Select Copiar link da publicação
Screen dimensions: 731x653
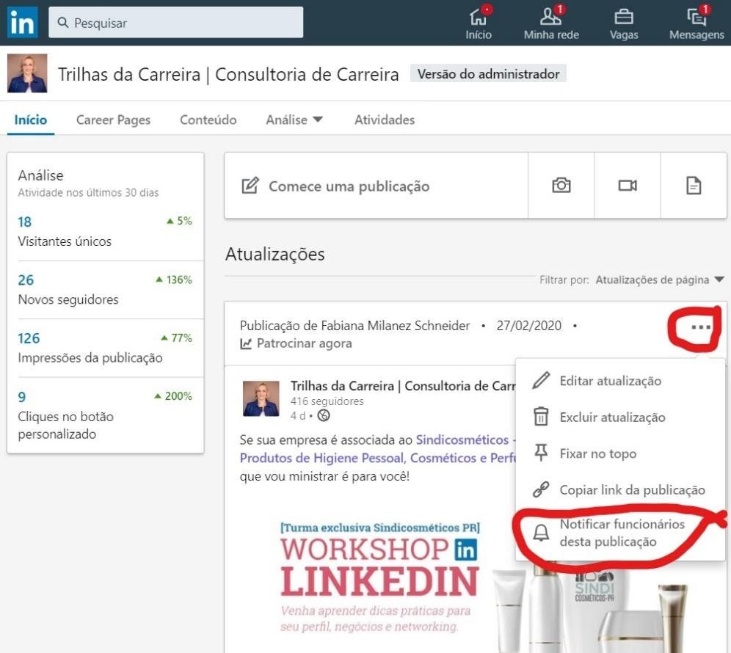pyautogui.click(x=620, y=490)
